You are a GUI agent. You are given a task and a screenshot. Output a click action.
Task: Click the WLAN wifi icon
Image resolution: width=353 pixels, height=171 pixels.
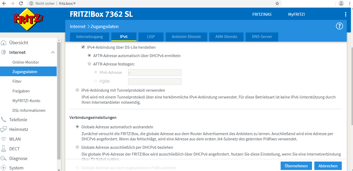[4, 139]
